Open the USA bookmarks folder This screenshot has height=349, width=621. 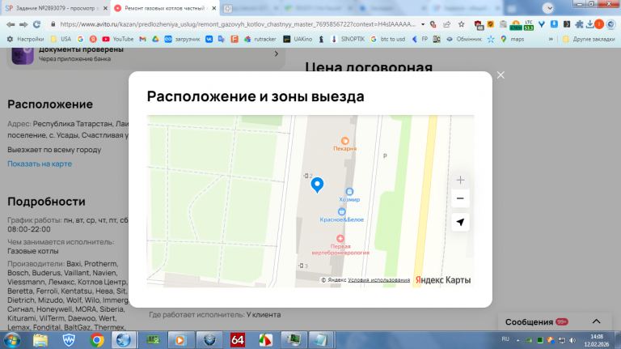point(61,39)
